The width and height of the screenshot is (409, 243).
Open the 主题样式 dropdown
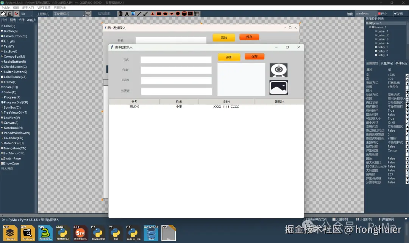coord(69,14)
